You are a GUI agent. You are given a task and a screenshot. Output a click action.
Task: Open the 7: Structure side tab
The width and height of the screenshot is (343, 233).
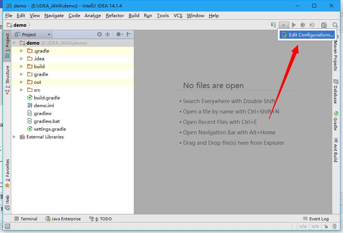[x=7, y=80]
